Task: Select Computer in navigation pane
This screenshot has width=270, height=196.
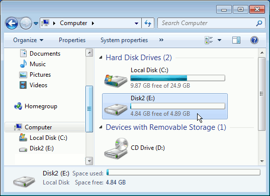Action: point(38,127)
